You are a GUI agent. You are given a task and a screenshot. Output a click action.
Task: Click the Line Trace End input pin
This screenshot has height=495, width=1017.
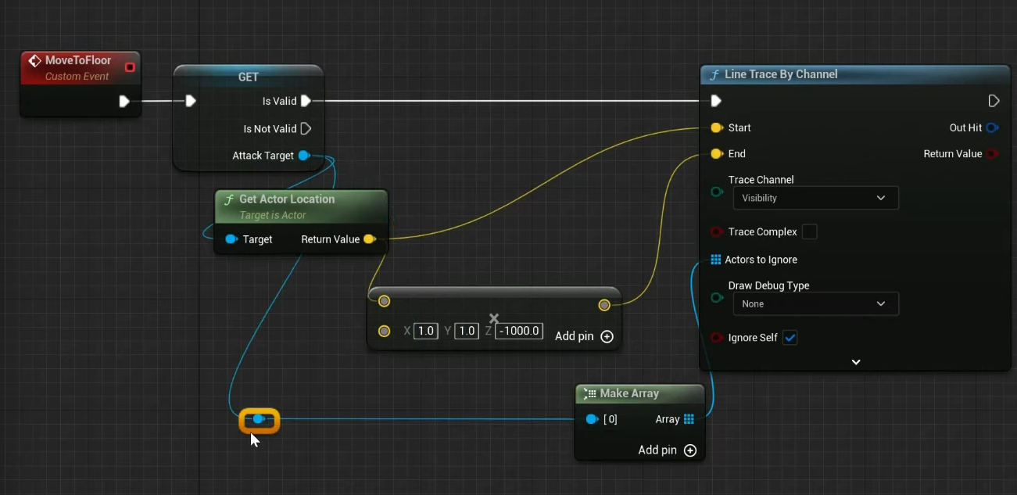tap(716, 154)
